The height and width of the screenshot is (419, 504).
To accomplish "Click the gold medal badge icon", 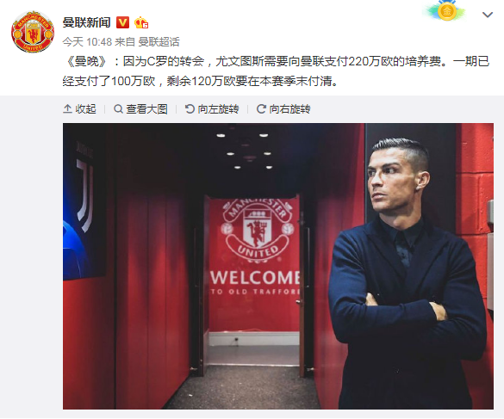I will pyautogui.click(x=447, y=11).
